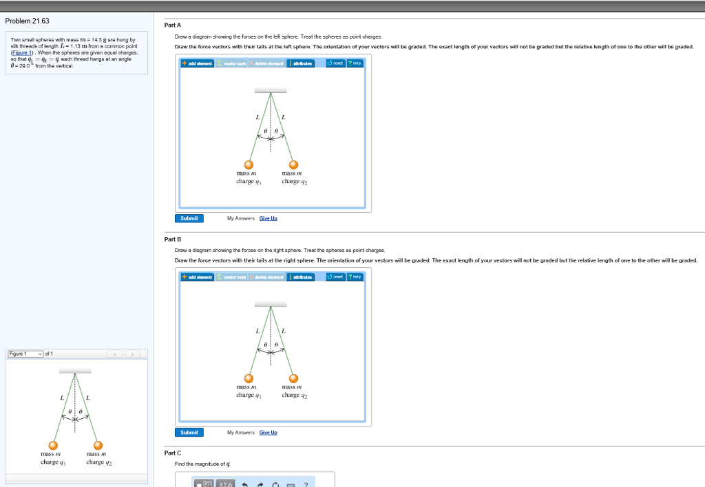Open attributes in Part B toolbar
The height and width of the screenshot is (487, 705).
click(x=300, y=277)
